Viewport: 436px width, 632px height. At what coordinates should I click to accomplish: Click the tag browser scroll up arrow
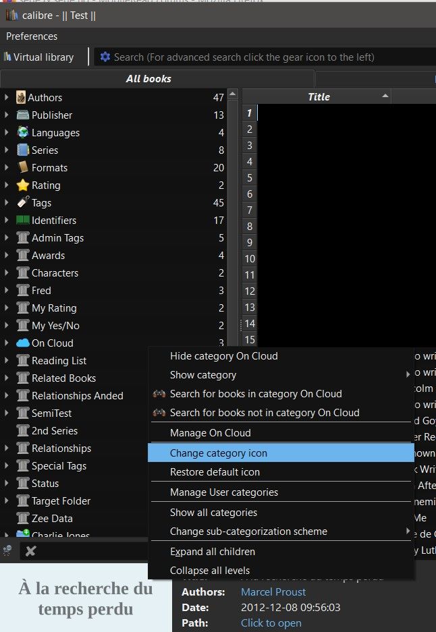coord(232,94)
